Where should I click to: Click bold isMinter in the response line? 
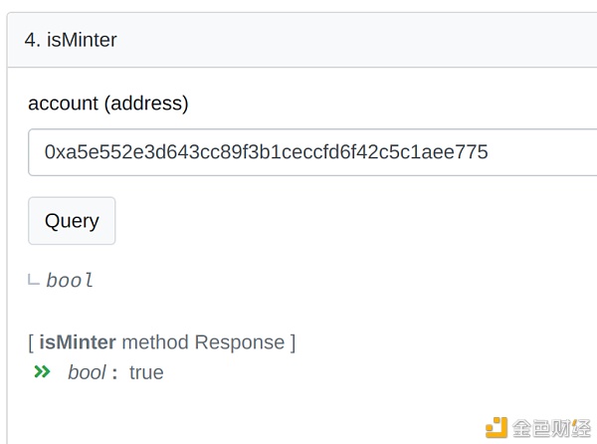coord(78,341)
